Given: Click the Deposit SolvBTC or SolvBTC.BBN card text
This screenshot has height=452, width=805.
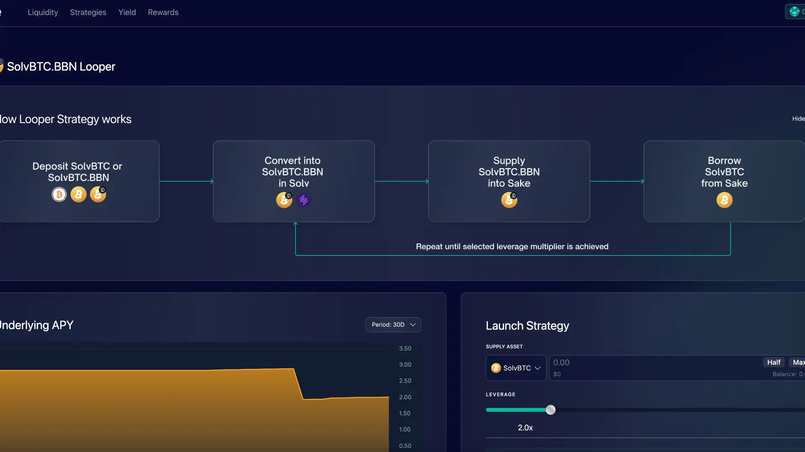Looking at the screenshot, I should click(x=78, y=172).
